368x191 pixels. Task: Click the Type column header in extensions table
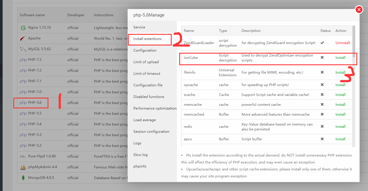coord(223,31)
